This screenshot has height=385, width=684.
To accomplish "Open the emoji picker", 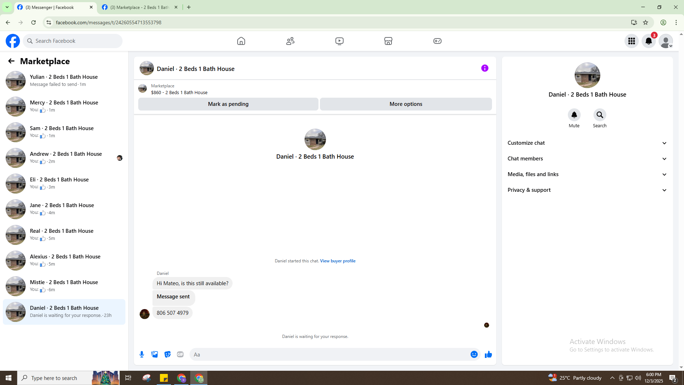I will [x=474, y=354].
